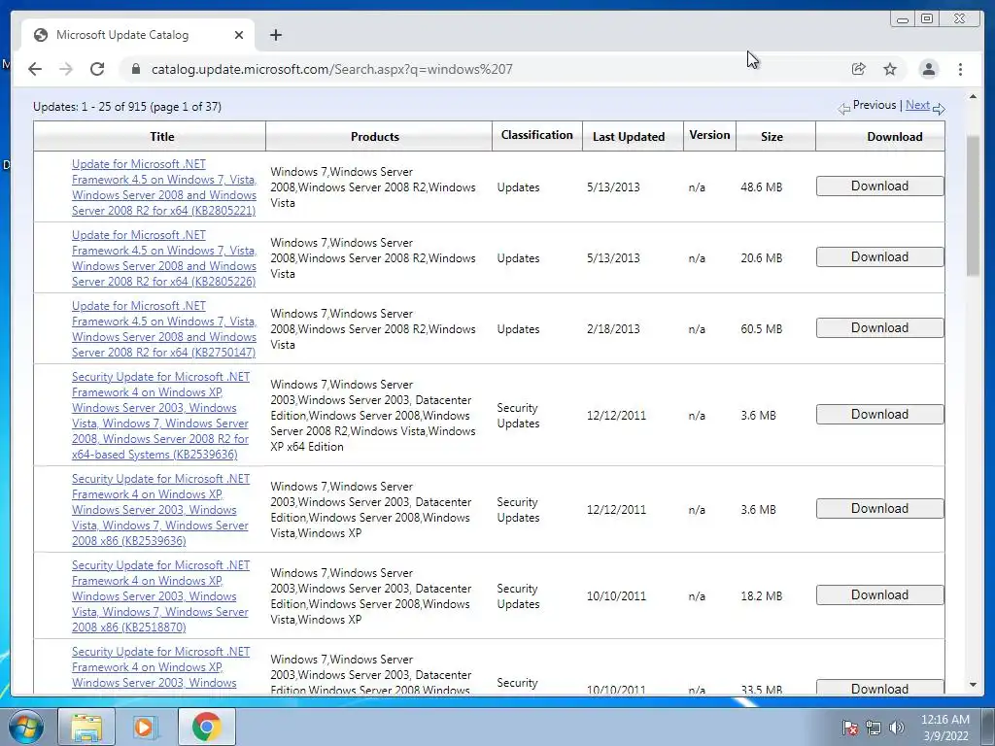
Task: Click the Next page arrow icon
Action: pyautogui.click(x=939, y=109)
